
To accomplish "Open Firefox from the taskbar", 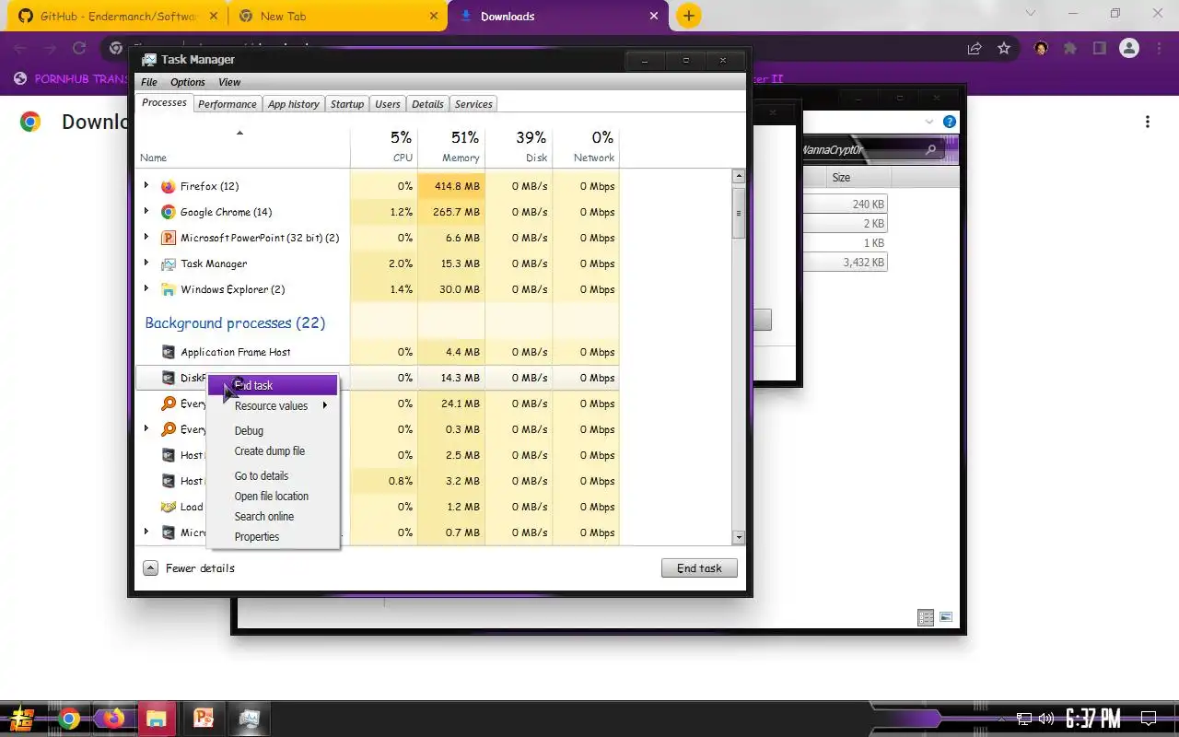I will point(113,719).
